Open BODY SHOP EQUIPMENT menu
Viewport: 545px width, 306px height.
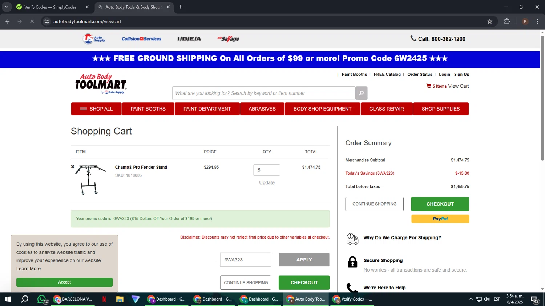click(322, 109)
